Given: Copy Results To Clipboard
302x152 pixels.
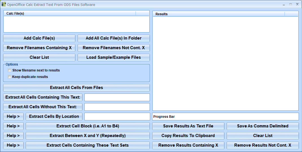Looking at the screenshot, I should [x=188, y=136].
